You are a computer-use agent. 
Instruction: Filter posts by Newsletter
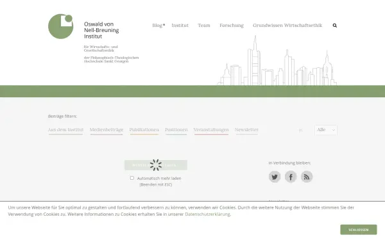pos(246,130)
